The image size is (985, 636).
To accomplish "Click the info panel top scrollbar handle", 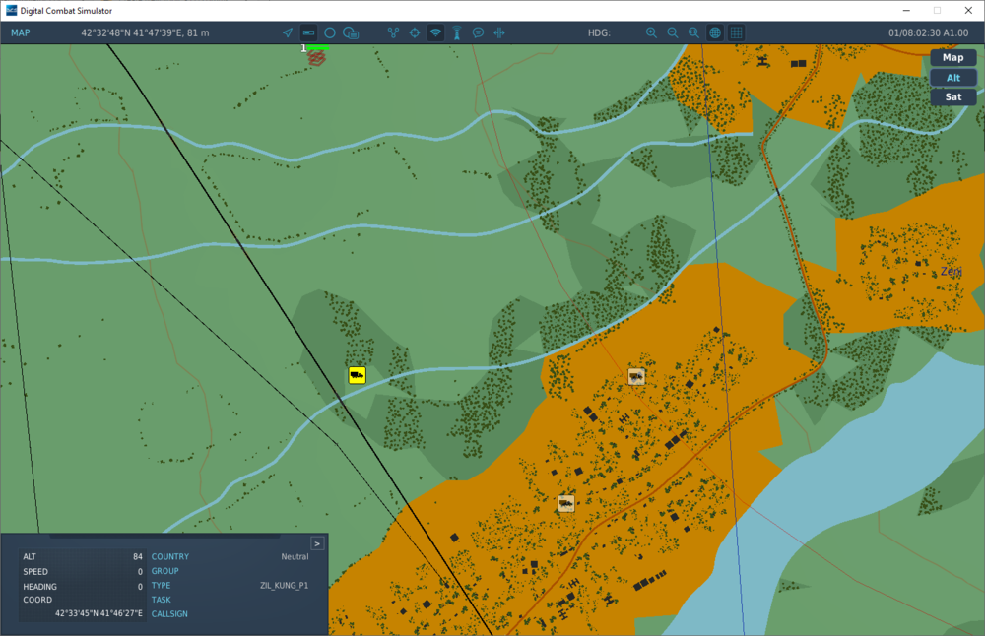I will 164,537.
